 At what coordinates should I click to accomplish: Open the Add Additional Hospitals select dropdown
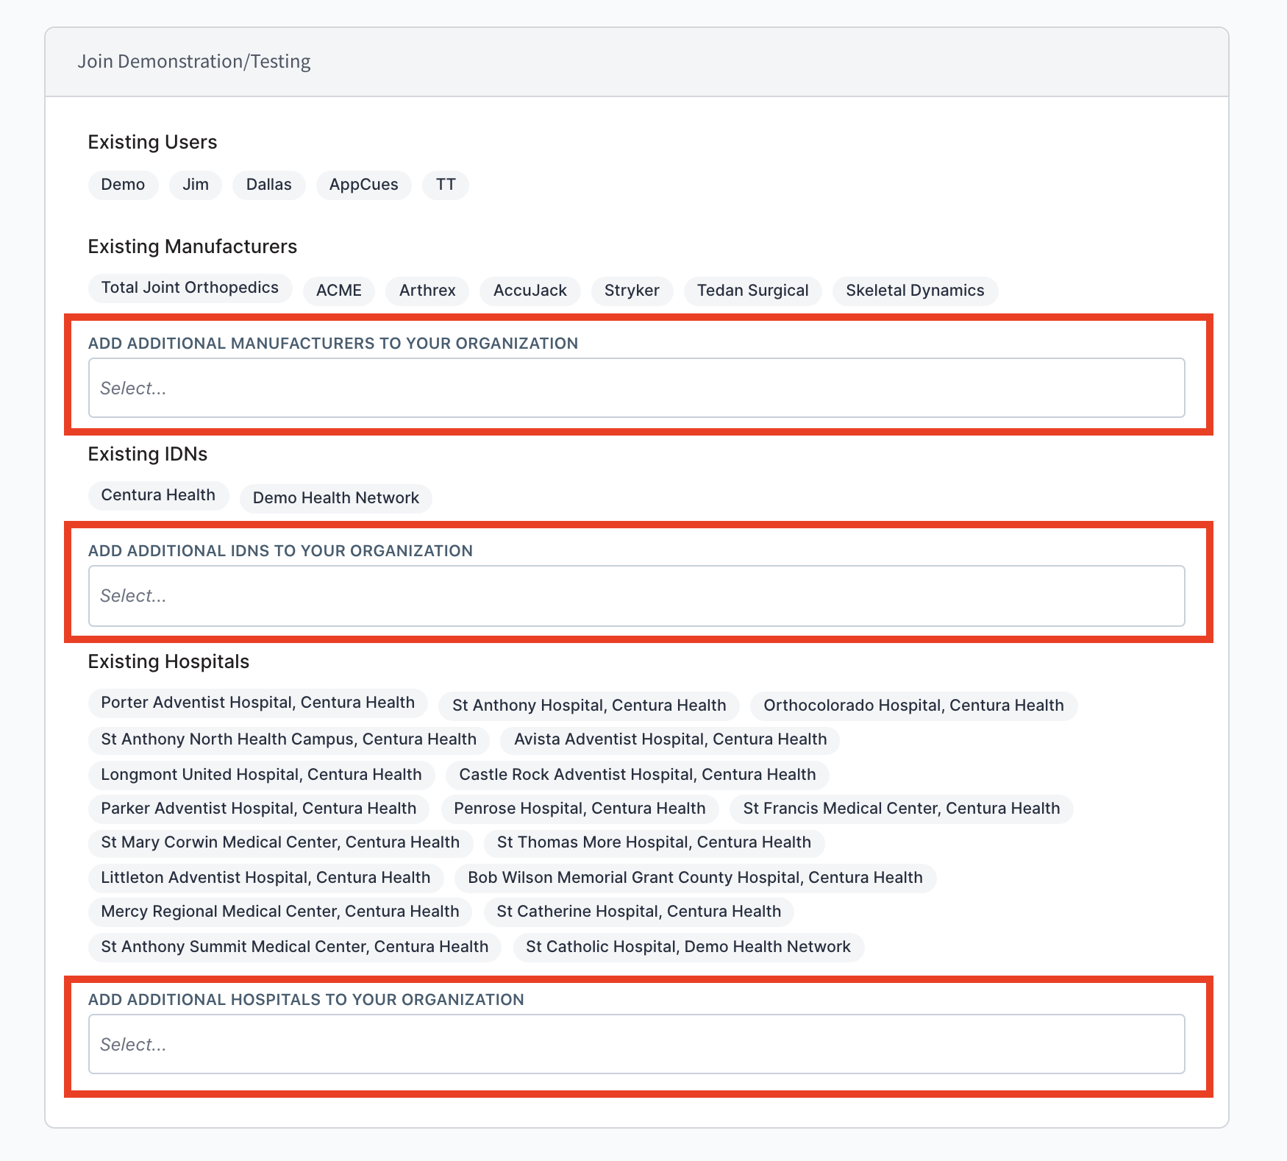click(x=636, y=1044)
